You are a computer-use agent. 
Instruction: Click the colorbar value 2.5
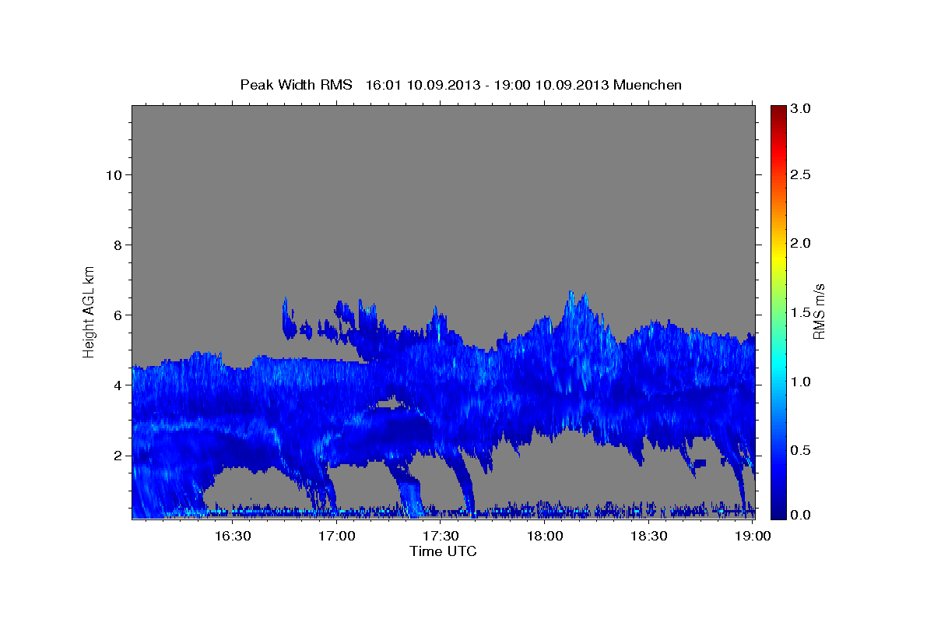[x=802, y=175]
